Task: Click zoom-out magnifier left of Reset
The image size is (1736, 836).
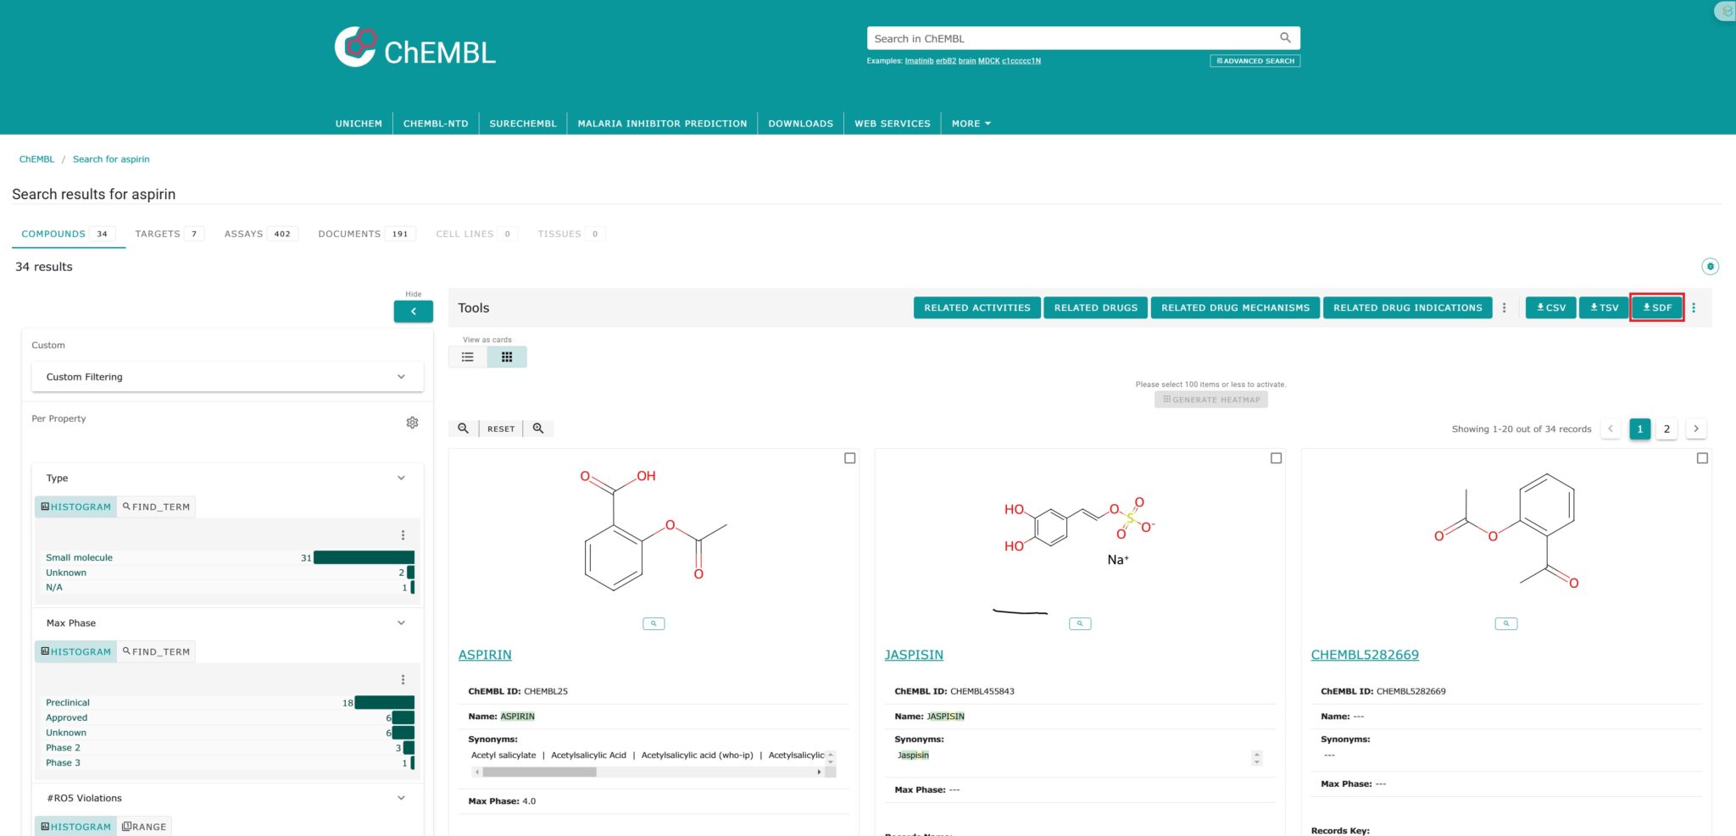Action: point(463,429)
